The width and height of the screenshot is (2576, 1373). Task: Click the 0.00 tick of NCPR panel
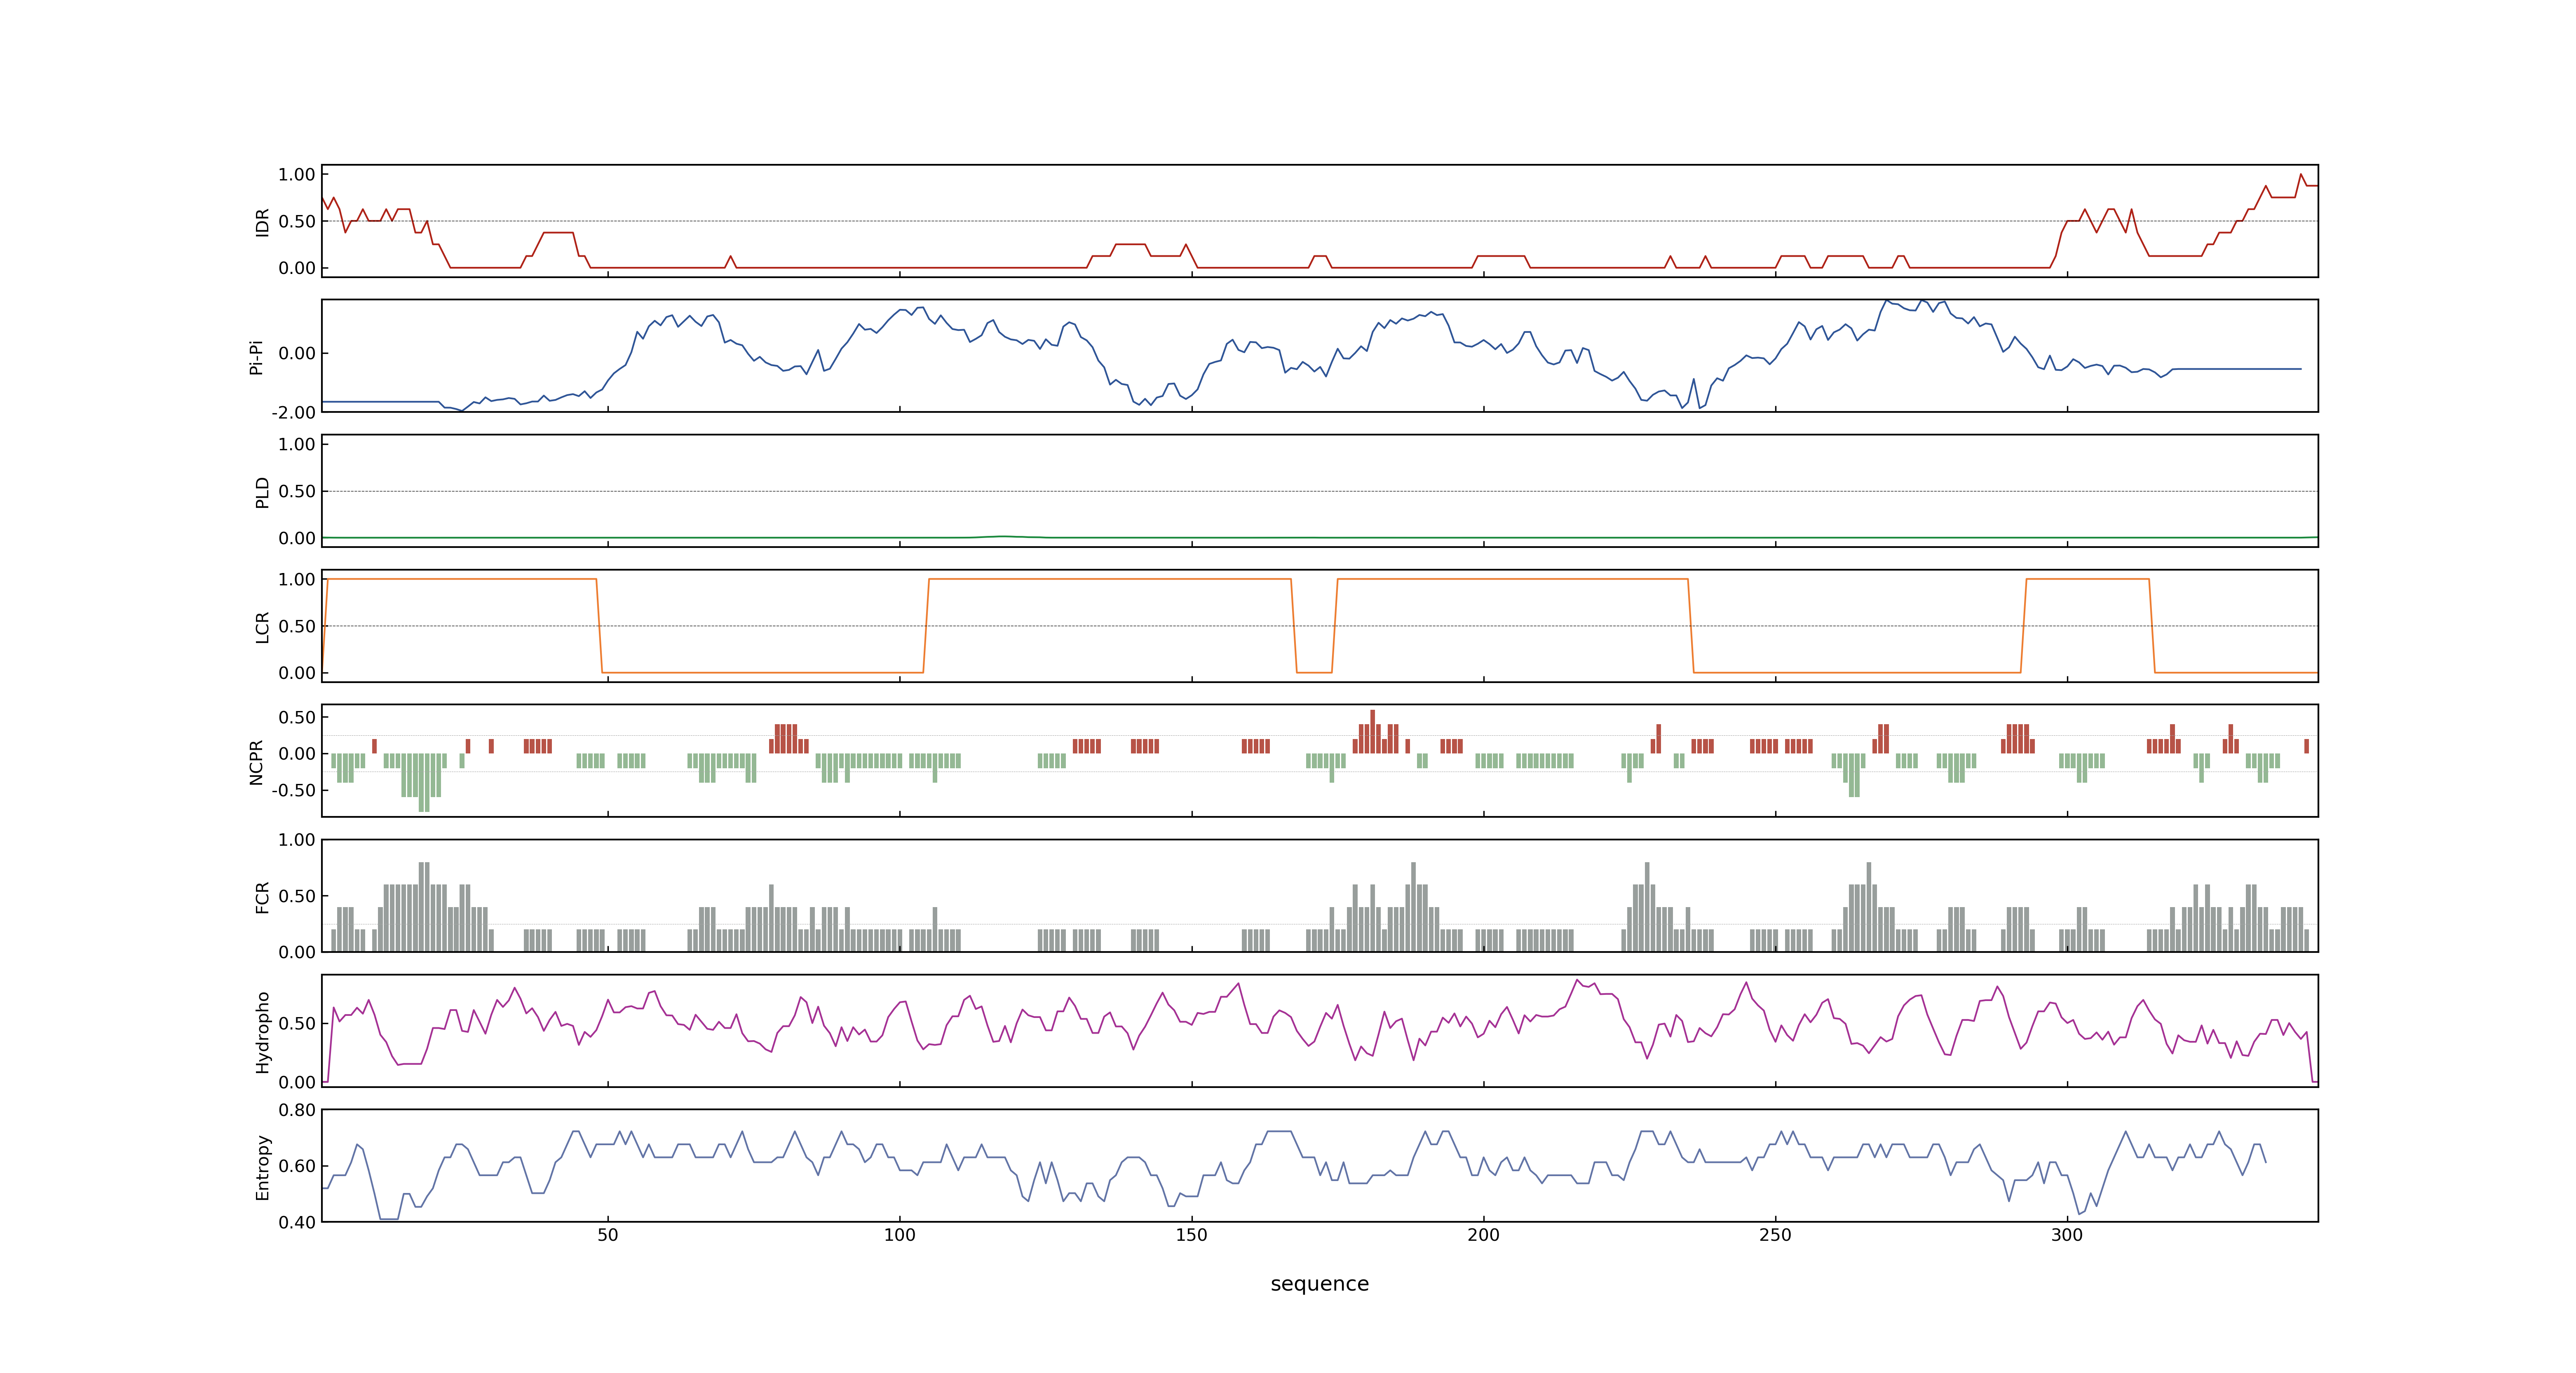click(297, 754)
